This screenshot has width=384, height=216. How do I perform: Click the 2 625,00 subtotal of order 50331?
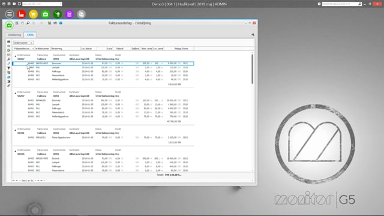pos(175,142)
